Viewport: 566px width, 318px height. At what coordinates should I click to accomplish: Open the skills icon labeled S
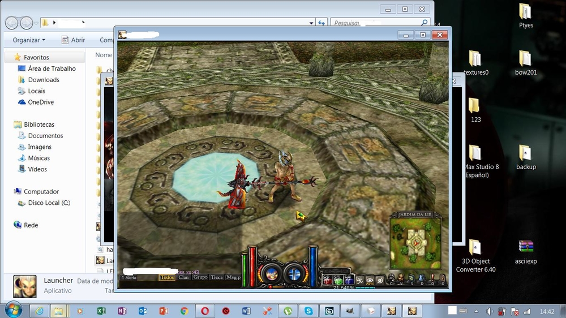[411, 278]
